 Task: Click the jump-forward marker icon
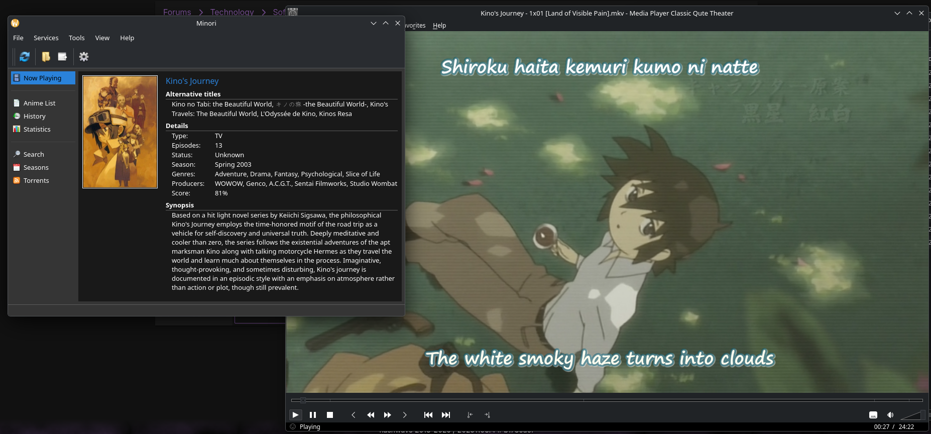[x=487, y=415]
